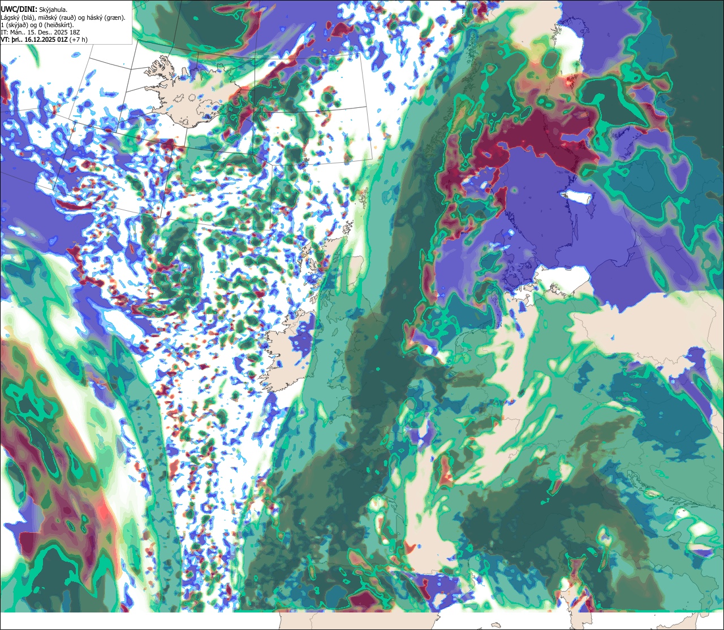Click the 'VT: þri.. 16.12.2025 01Z (+7 h)' line
The height and width of the screenshot is (630, 724).
point(44,40)
